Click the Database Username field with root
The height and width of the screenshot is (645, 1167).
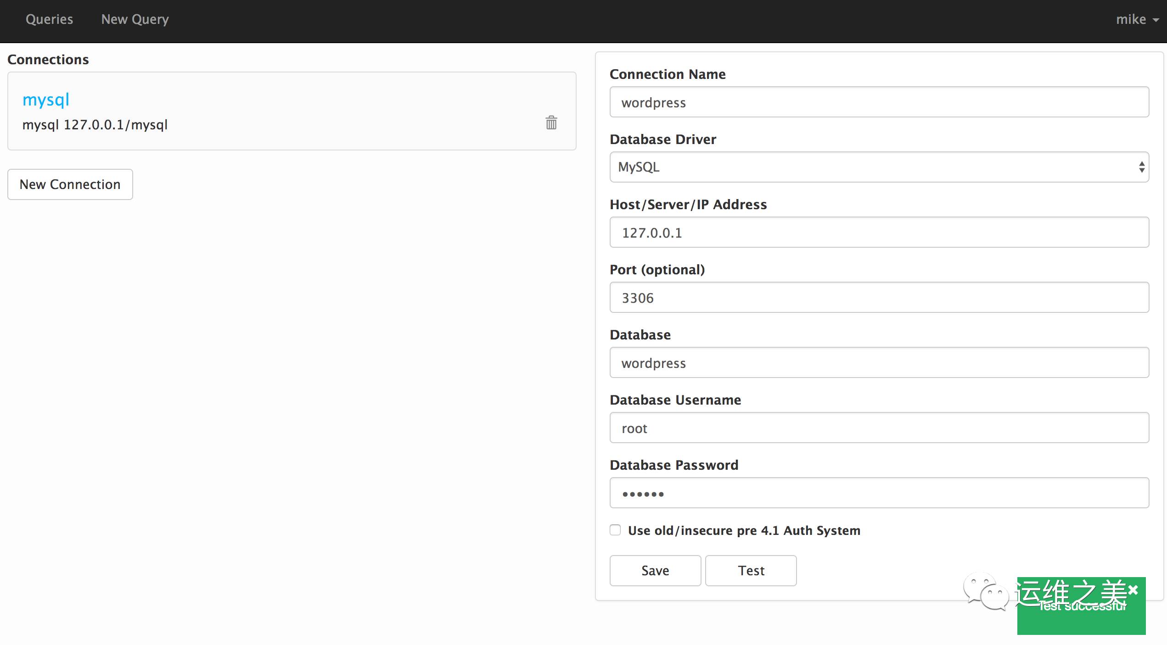pyautogui.click(x=879, y=428)
